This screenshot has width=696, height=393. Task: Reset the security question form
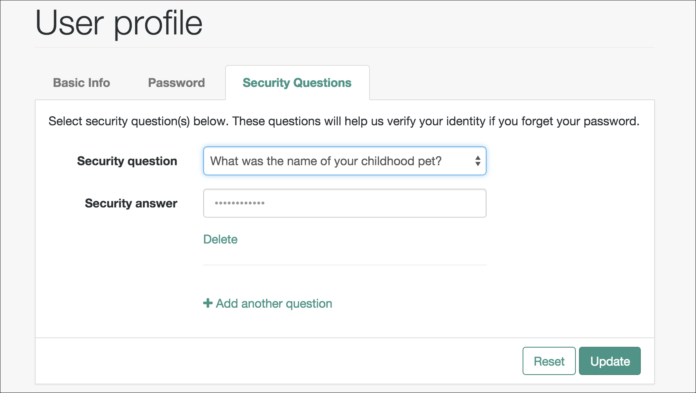click(x=549, y=361)
